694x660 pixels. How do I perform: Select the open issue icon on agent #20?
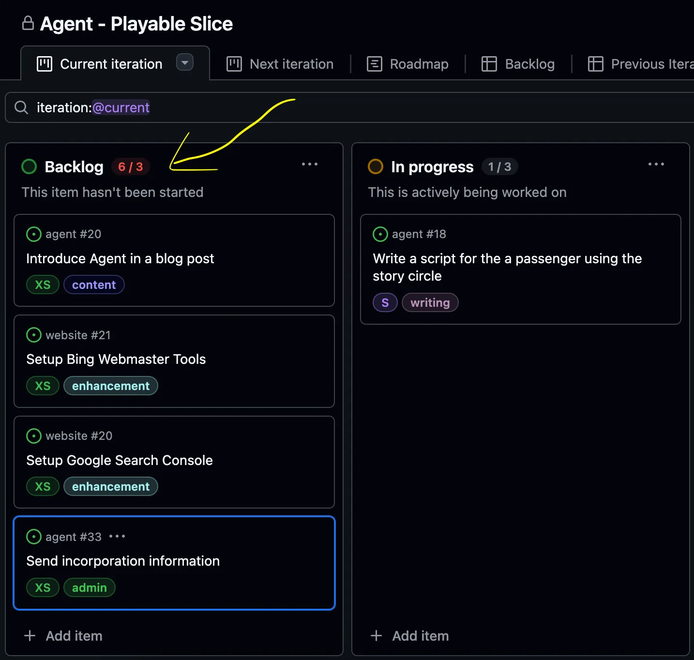(x=33, y=234)
